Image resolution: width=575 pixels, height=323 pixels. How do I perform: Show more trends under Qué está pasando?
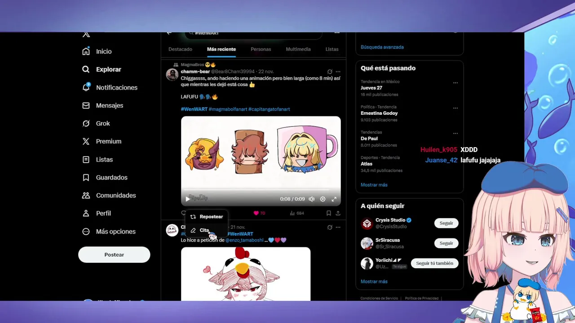[x=374, y=185]
